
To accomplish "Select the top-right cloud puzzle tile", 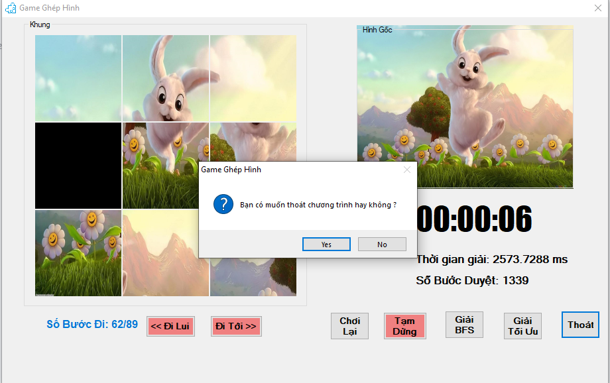I will [x=253, y=78].
